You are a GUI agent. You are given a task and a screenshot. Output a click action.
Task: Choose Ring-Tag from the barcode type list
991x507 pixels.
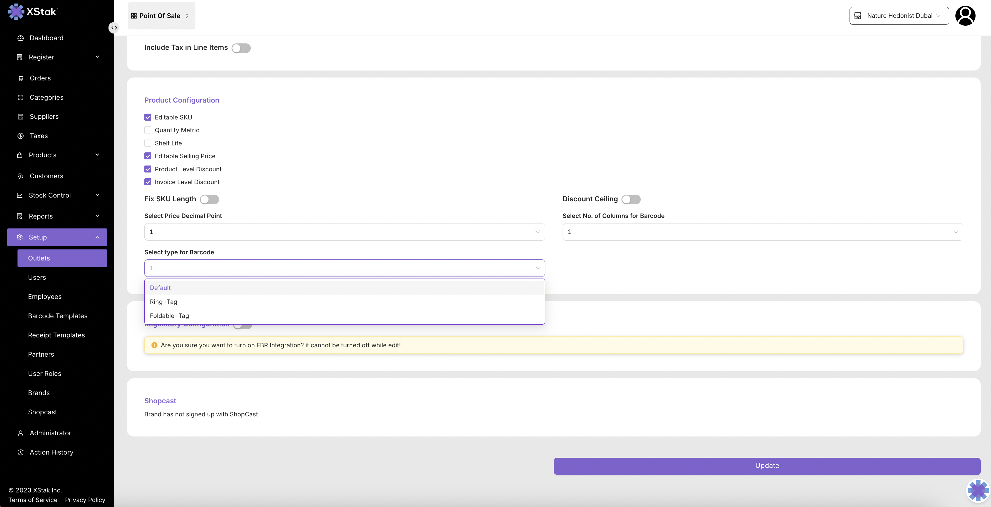coord(164,302)
